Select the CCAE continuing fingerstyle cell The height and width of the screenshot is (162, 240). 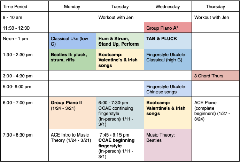120,113
